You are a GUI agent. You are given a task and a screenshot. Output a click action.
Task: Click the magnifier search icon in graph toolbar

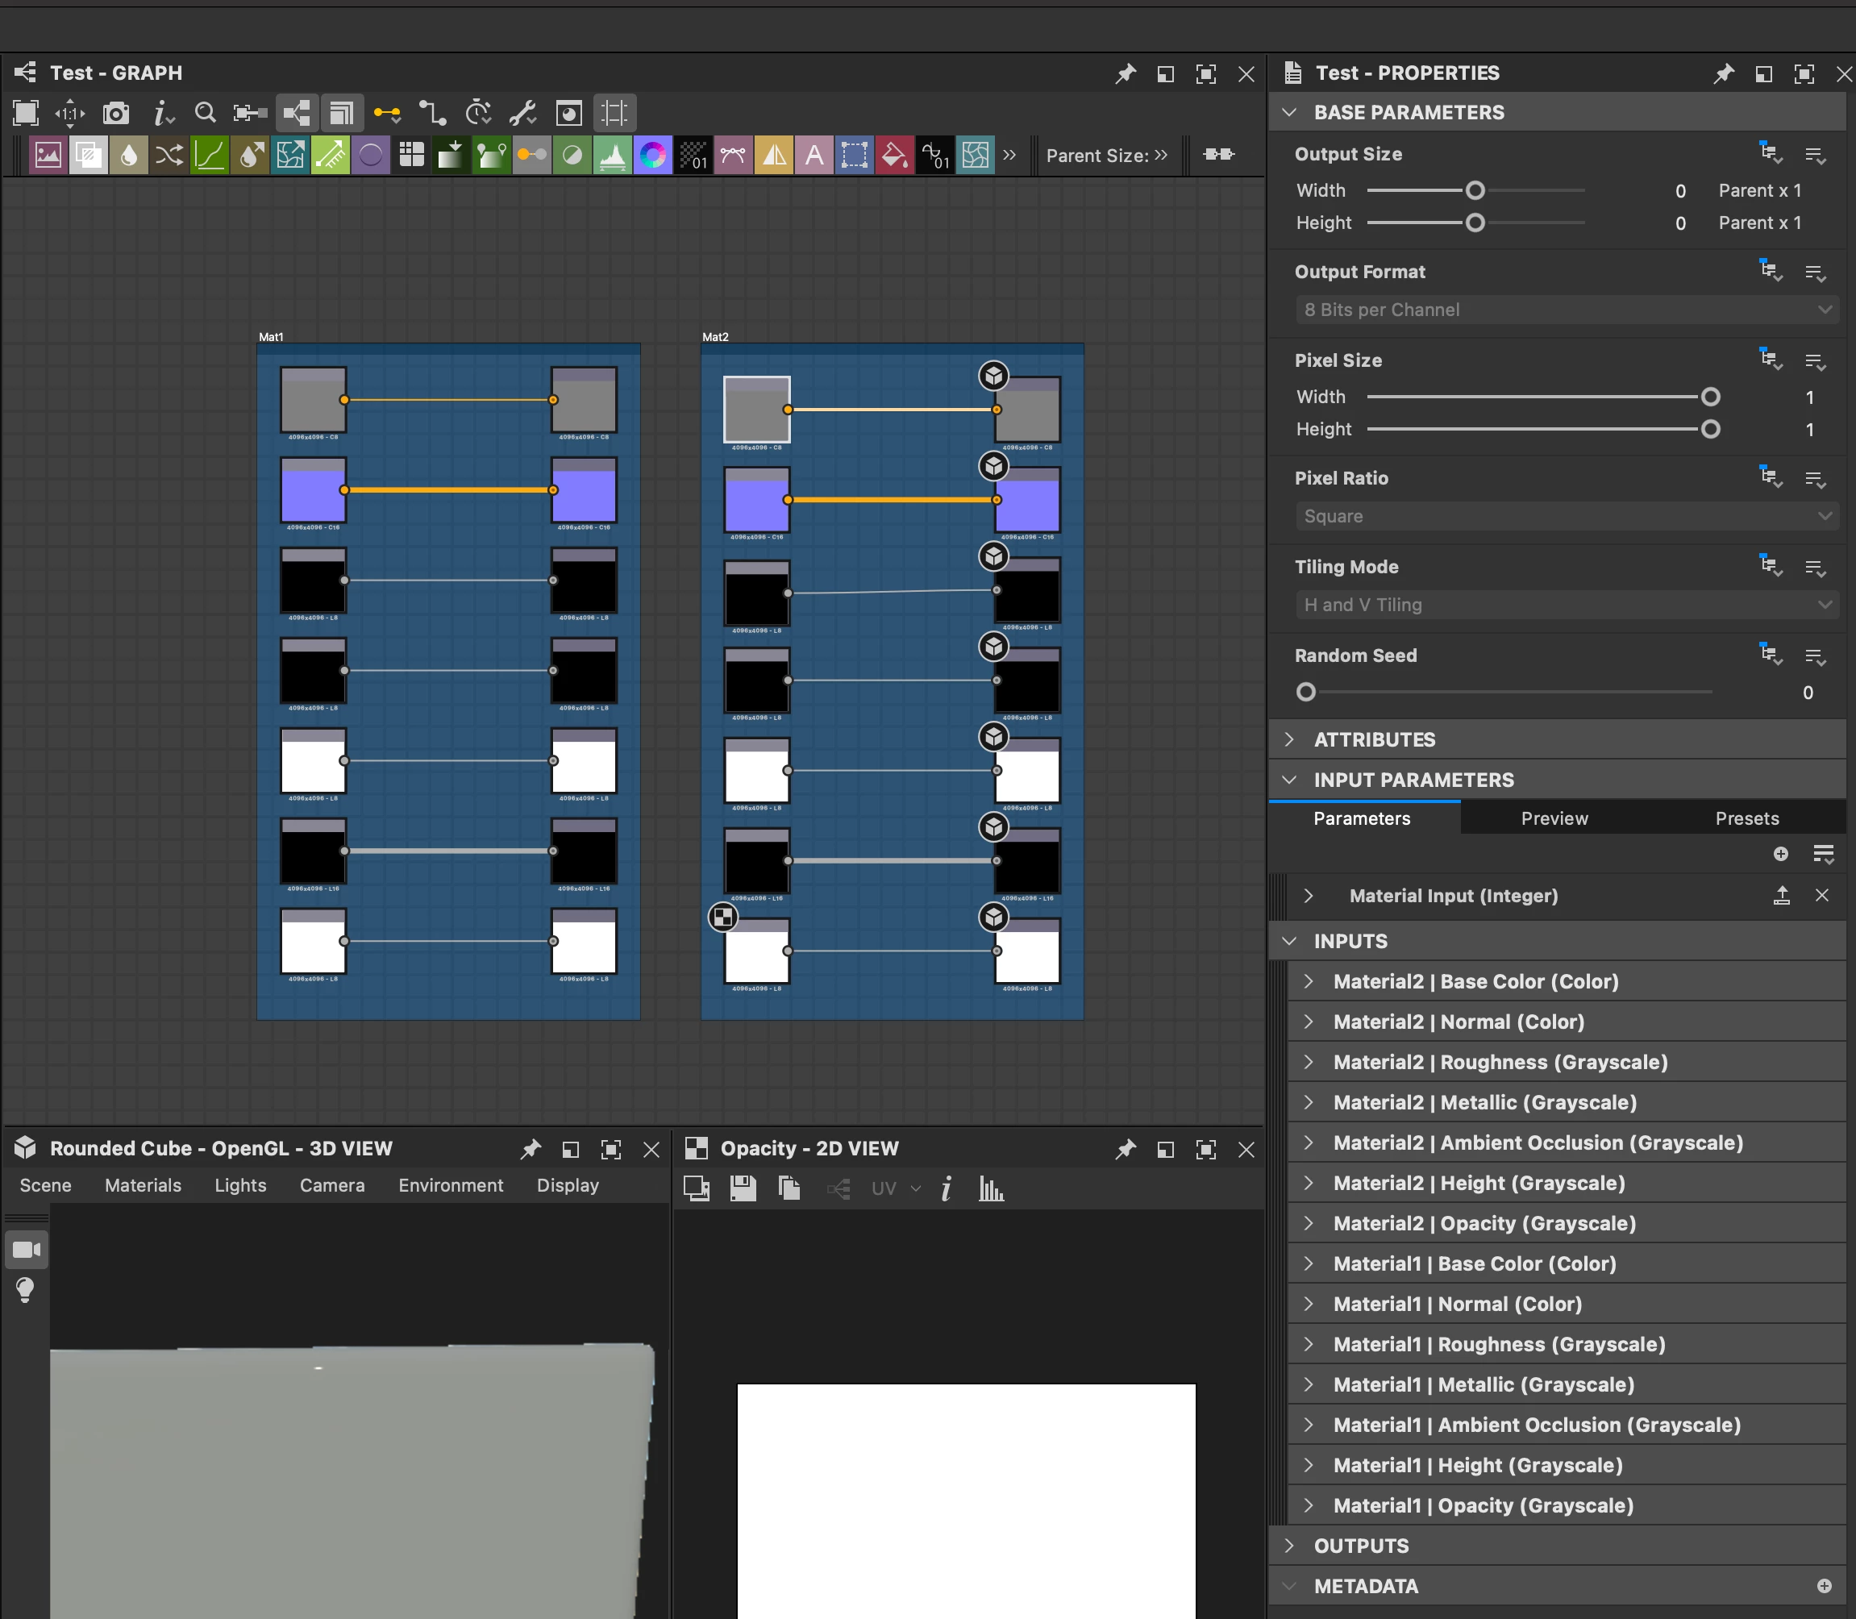pyautogui.click(x=205, y=113)
